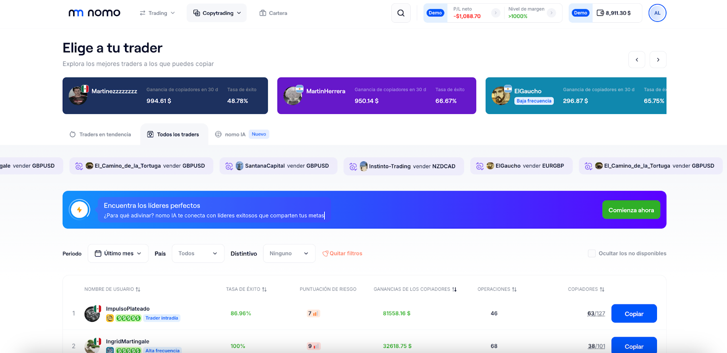Open Cartera in the top navigation
Viewport: 727px width, 353px height.
tap(274, 13)
